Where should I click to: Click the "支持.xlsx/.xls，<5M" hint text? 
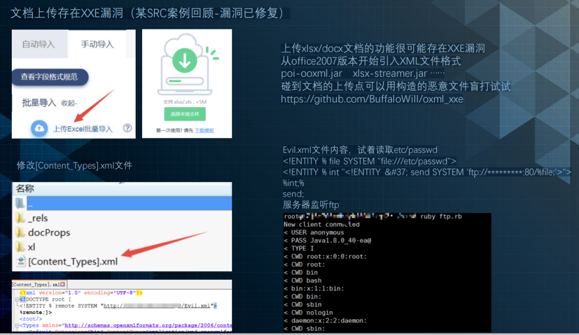tap(184, 102)
